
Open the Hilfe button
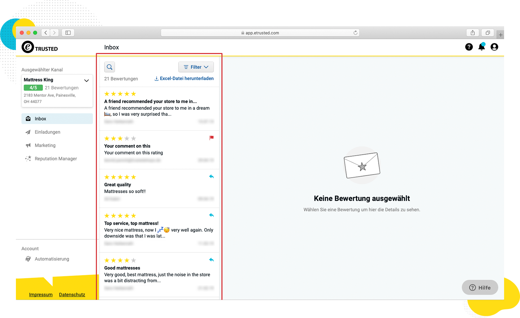point(480,287)
